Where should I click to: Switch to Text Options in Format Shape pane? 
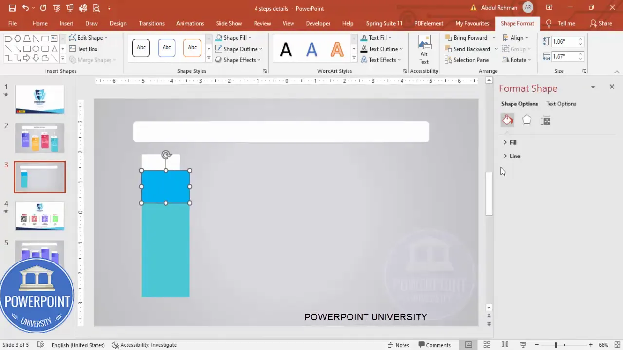click(x=561, y=104)
